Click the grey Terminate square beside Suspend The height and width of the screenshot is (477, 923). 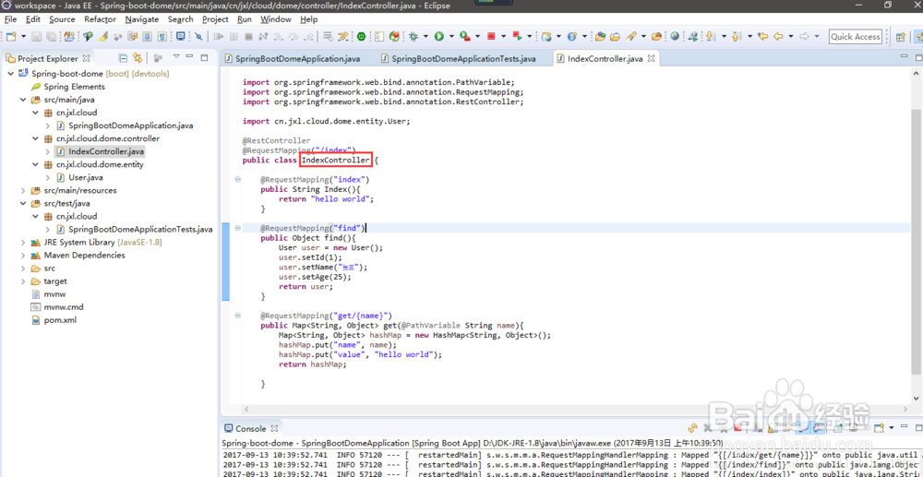248,37
